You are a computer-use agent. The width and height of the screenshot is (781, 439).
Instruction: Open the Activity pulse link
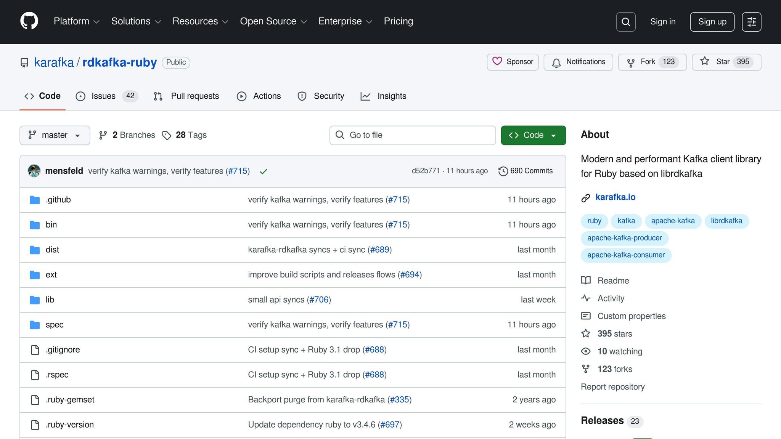click(x=611, y=298)
